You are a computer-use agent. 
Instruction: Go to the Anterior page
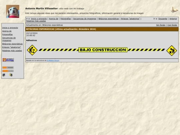[173, 19]
